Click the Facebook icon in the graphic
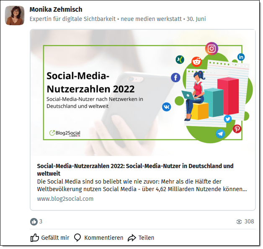Viewport: 263px width, 249px height. click(175, 78)
